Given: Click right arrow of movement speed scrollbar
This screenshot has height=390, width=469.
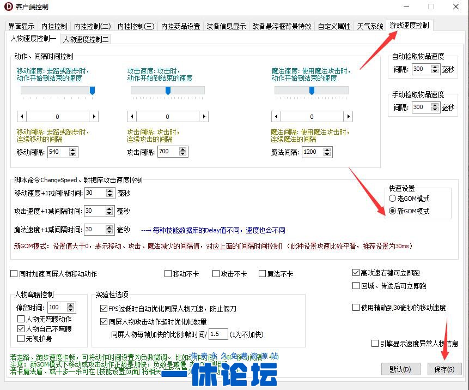Looking at the screenshot, I should click(94, 117).
